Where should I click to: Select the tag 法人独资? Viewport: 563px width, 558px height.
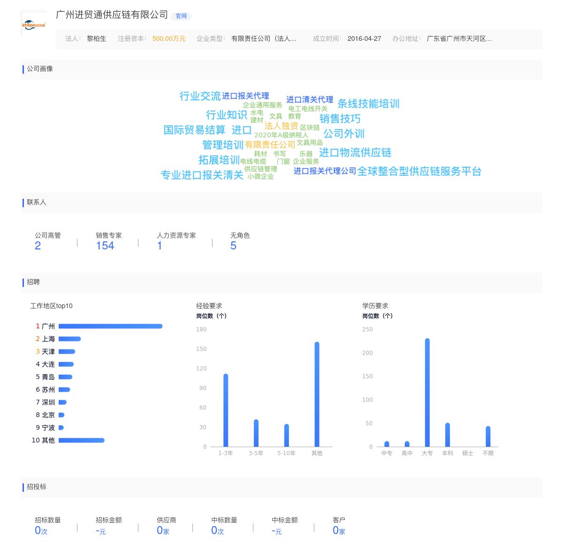pyautogui.click(x=281, y=126)
